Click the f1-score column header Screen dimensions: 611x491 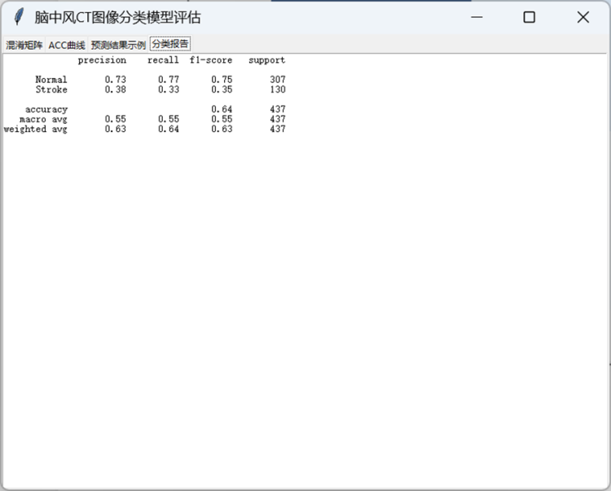210,60
